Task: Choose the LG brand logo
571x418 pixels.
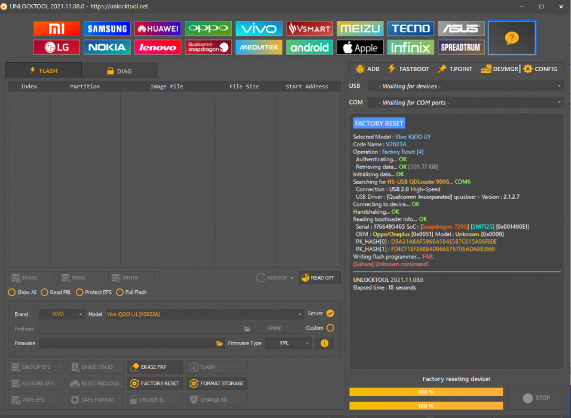Action: click(x=56, y=47)
